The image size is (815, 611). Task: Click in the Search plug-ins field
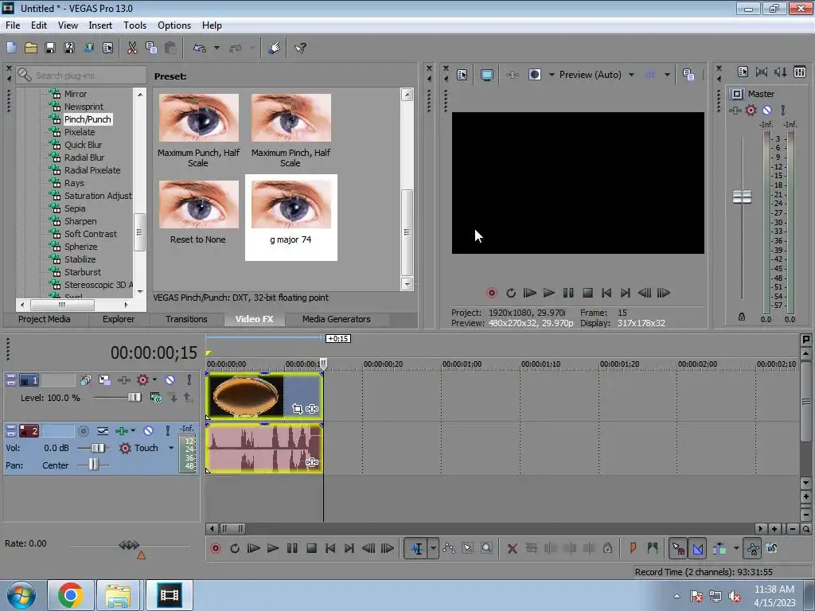pos(81,76)
